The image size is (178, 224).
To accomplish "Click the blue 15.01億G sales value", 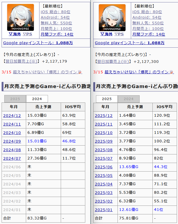I will tap(37, 141).
